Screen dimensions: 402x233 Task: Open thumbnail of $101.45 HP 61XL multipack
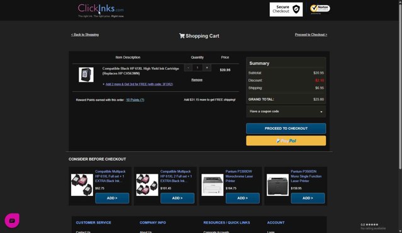click(x=147, y=185)
